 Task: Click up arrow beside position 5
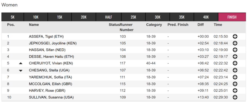[x=21, y=63]
